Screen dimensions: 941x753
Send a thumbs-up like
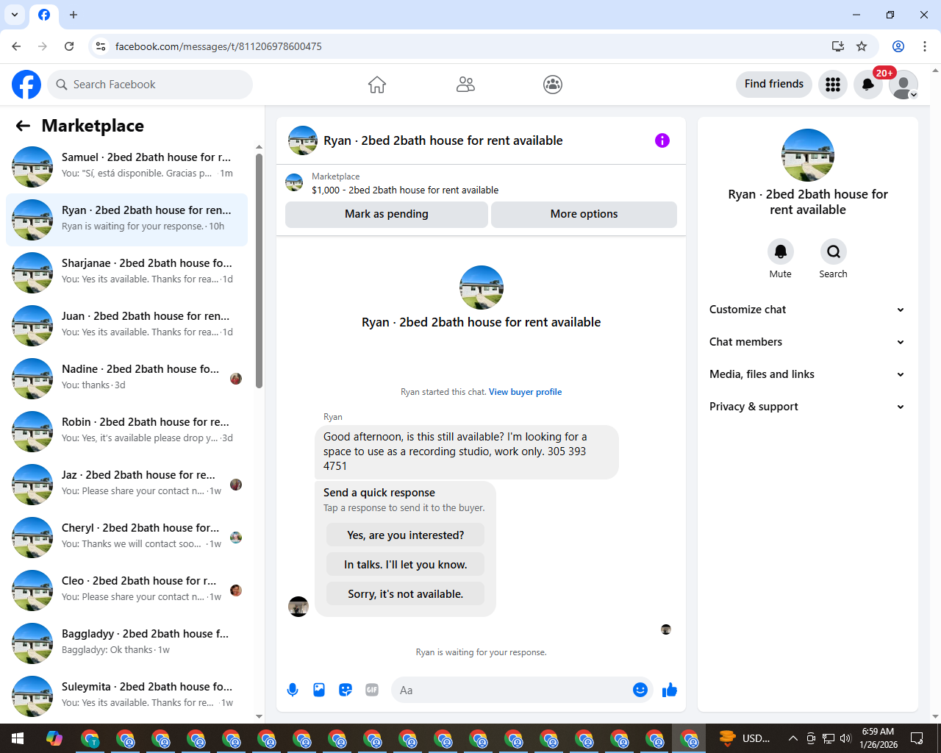[670, 690]
